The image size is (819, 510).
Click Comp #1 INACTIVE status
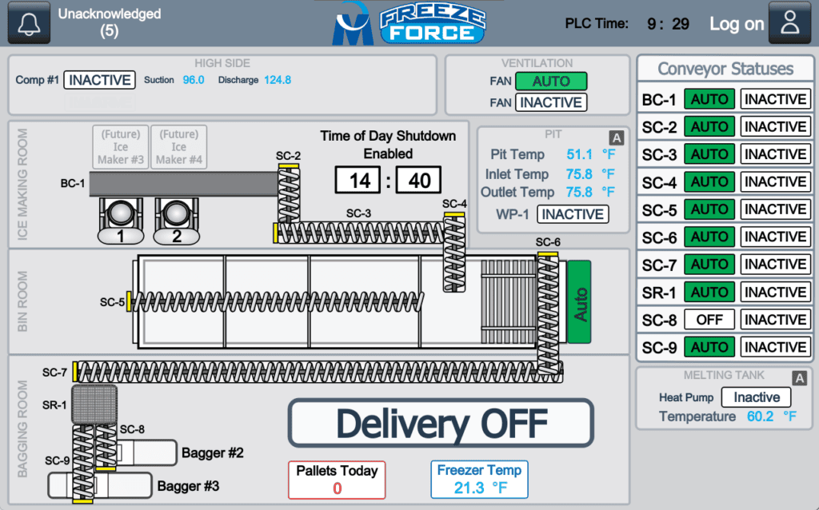100,80
